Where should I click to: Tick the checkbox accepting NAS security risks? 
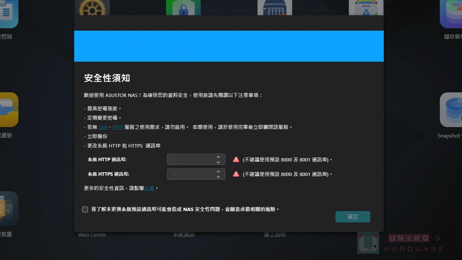tap(85, 209)
